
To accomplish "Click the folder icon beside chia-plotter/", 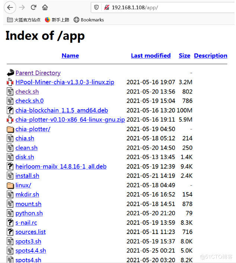I will click(10, 129).
